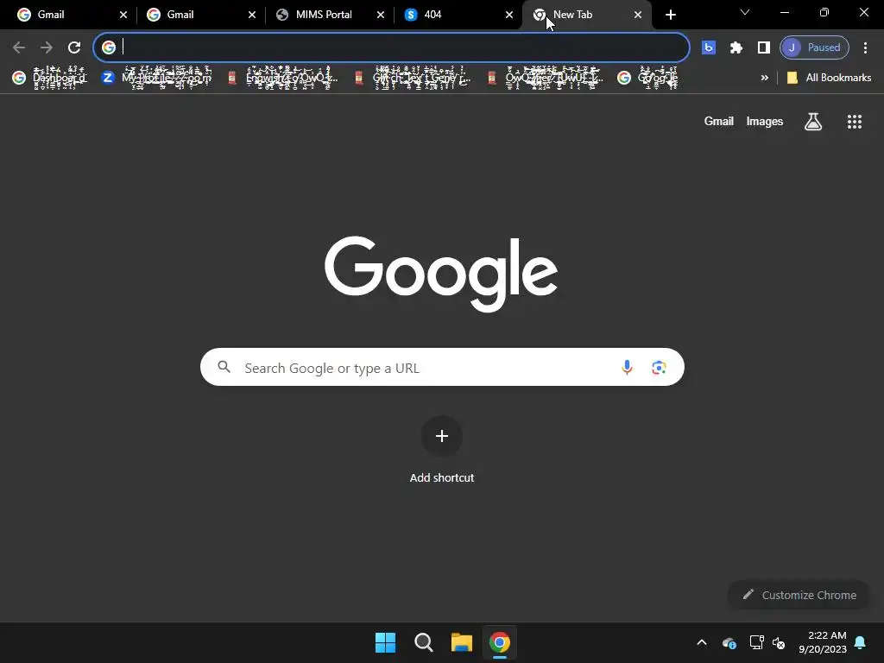The height and width of the screenshot is (663, 884).
Task: Switch to the second Gmail tab
Action: tap(199, 15)
